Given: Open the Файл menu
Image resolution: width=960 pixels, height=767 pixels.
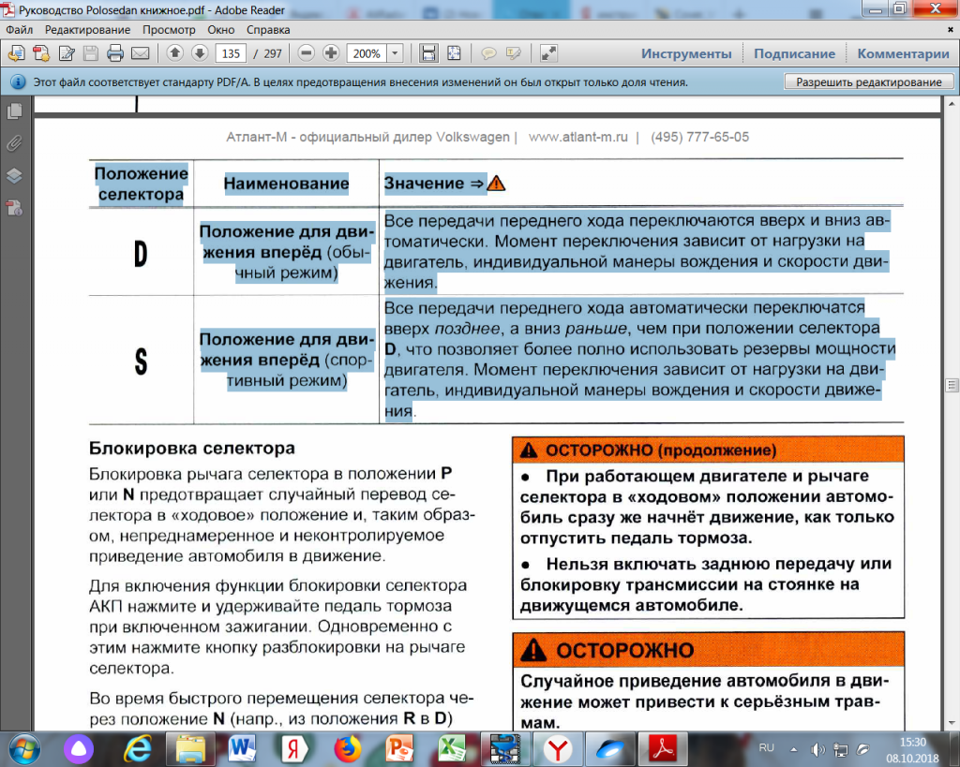Looking at the screenshot, I should (19, 29).
